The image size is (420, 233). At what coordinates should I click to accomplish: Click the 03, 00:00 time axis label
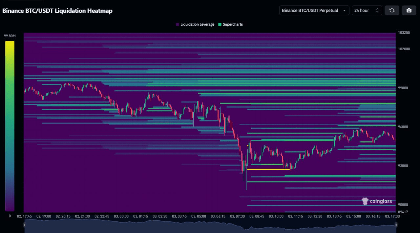(x=121, y=217)
